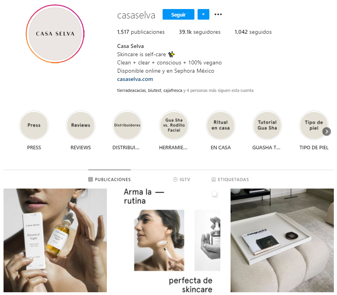Open the Tipo de piel highlight
Image resolution: width=337 pixels, height=295 pixels.
314,125
